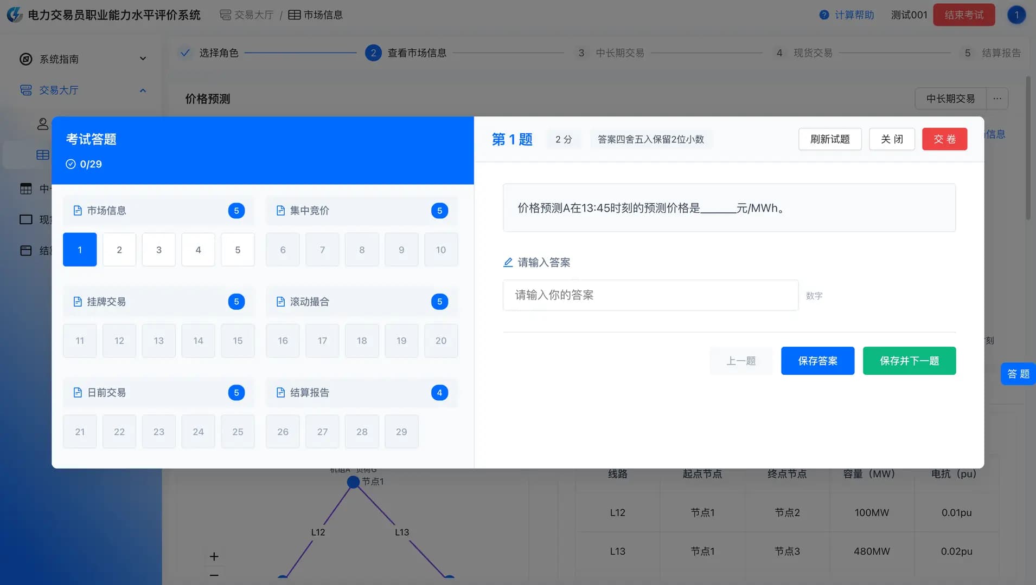The height and width of the screenshot is (585, 1036).
Task: Click the L13 line label in the diagram
Action: (402, 532)
